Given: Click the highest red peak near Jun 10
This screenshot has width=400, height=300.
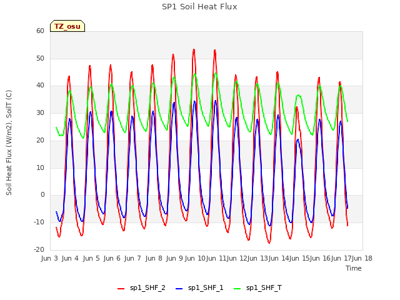Looking at the screenshot, I should pyautogui.click(x=194, y=49).
